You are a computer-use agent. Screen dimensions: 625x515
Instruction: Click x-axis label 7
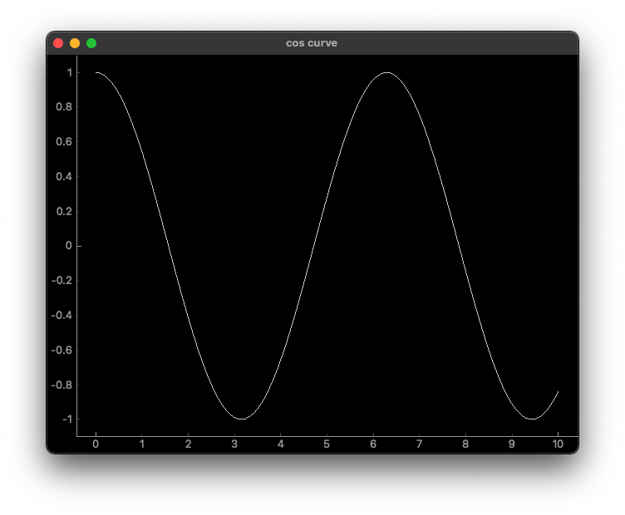coord(420,444)
